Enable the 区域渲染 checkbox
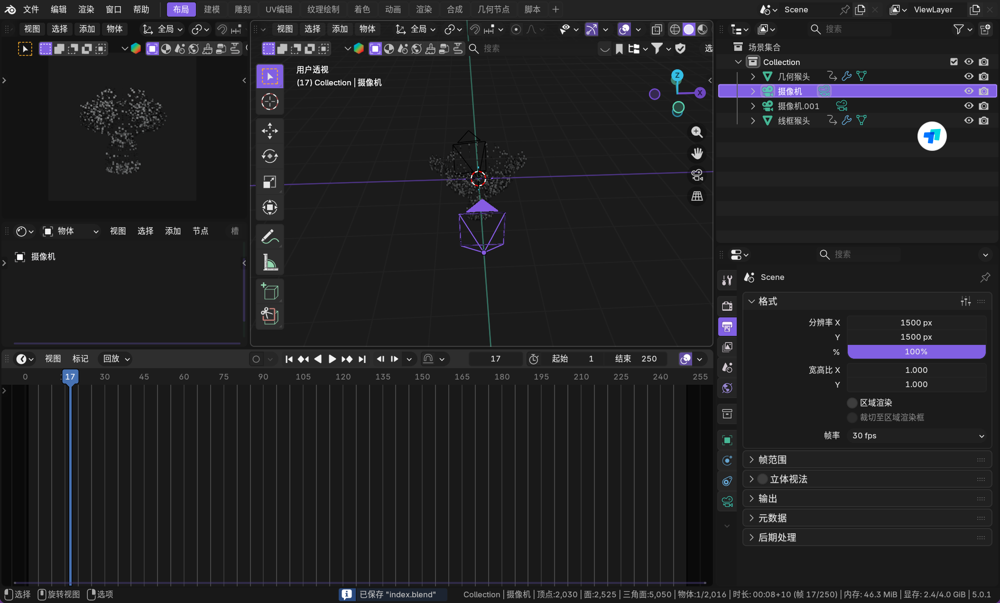Viewport: 1000px width, 603px height. [x=852, y=403]
